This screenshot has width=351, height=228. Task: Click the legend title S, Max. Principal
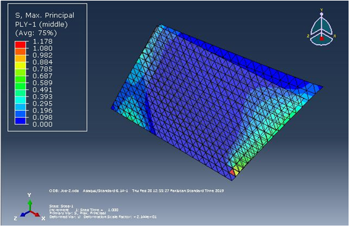click(x=44, y=15)
